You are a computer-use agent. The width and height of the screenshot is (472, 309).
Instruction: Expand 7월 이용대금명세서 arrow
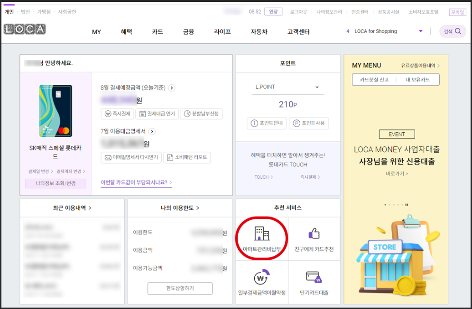152,131
